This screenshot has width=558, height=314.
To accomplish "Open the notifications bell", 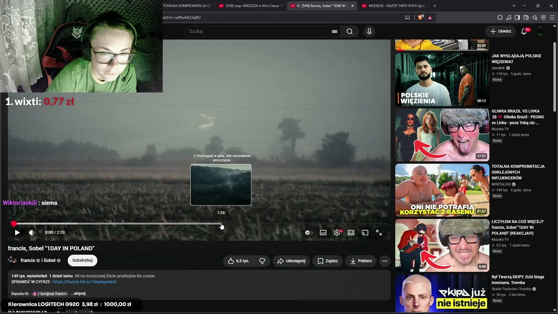I will click(x=524, y=31).
